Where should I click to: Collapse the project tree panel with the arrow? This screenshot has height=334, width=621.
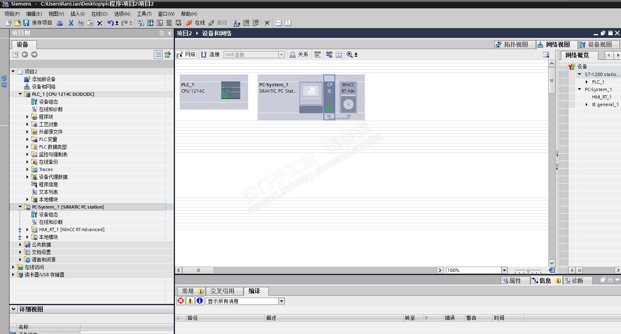click(169, 33)
